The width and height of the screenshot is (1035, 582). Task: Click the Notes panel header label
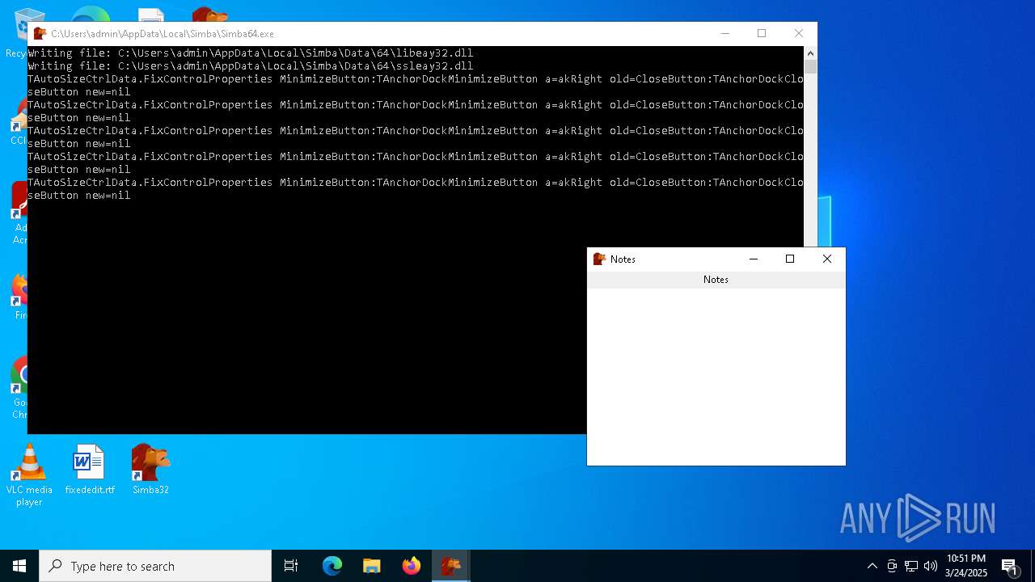[716, 280]
